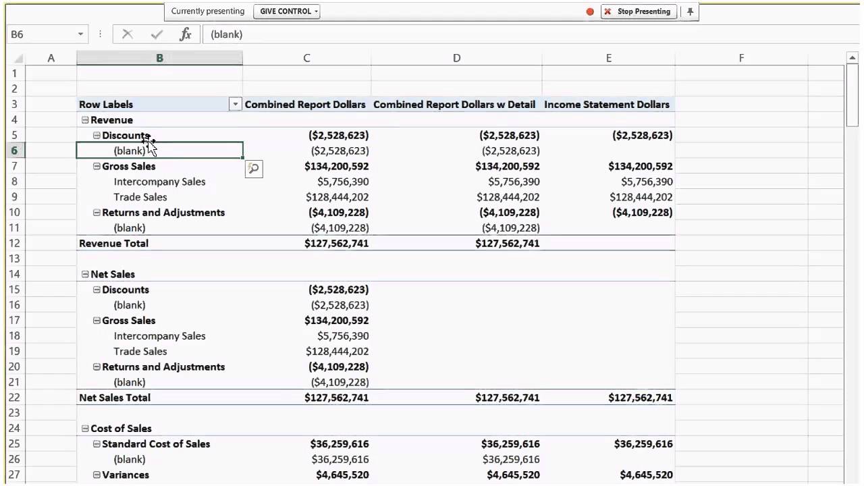864x486 pixels.
Task: Click the Currently presenting label
Action: click(208, 11)
